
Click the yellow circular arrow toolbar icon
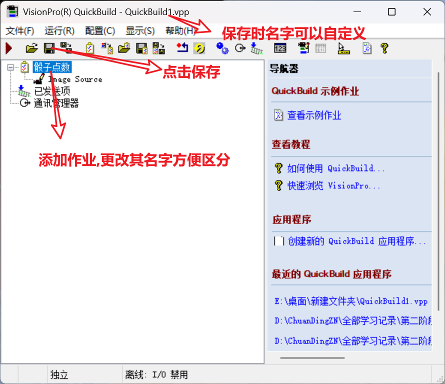(x=199, y=48)
